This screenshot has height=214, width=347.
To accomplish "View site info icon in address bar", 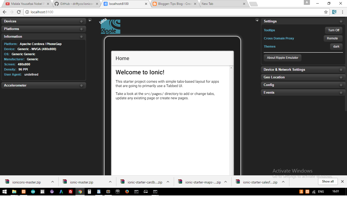I will click(x=27, y=12).
